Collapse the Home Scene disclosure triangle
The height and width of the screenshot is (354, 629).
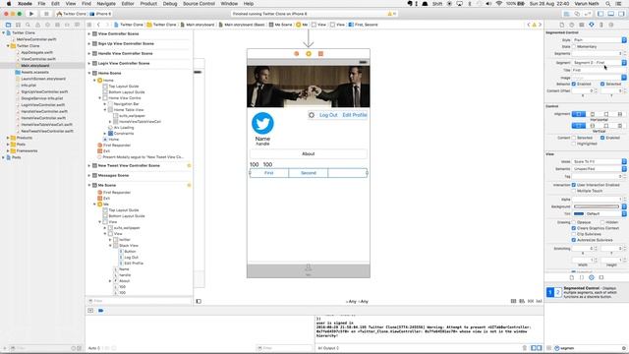(89, 73)
